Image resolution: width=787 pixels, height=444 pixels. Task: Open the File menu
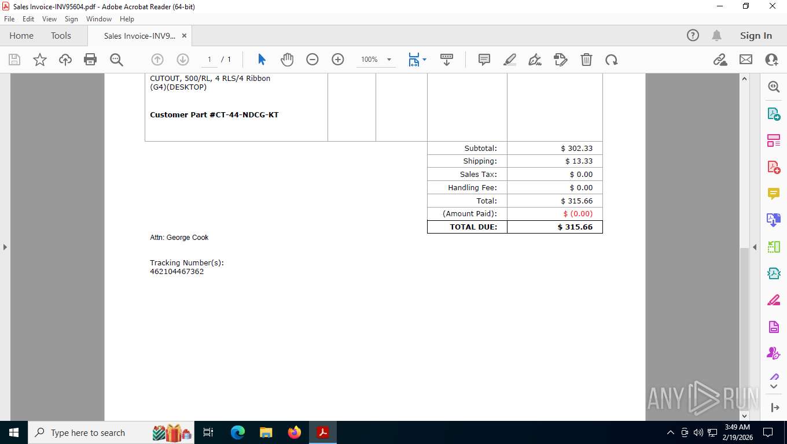(9, 19)
